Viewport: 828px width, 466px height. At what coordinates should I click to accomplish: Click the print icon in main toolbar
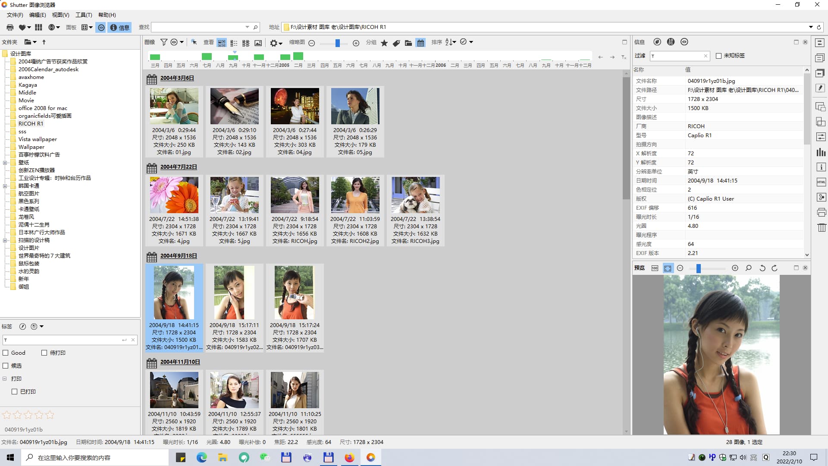click(10, 27)
